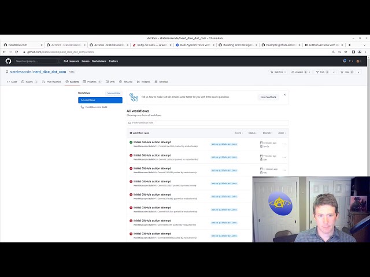The height and width of the screenshot is (277, 370).
Task: Open a new browser tab with plus
Action: [x=349, y=45]
